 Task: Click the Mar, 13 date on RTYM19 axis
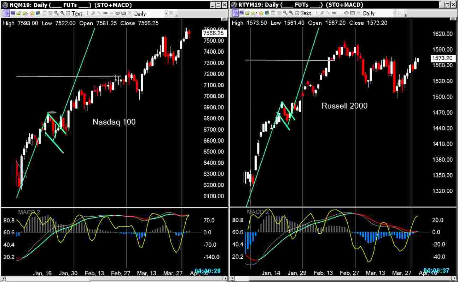coord(375,273)
